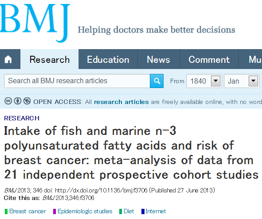
Task: Click purple marker beside Epidemiologic studies
Action: coord(55,211)
